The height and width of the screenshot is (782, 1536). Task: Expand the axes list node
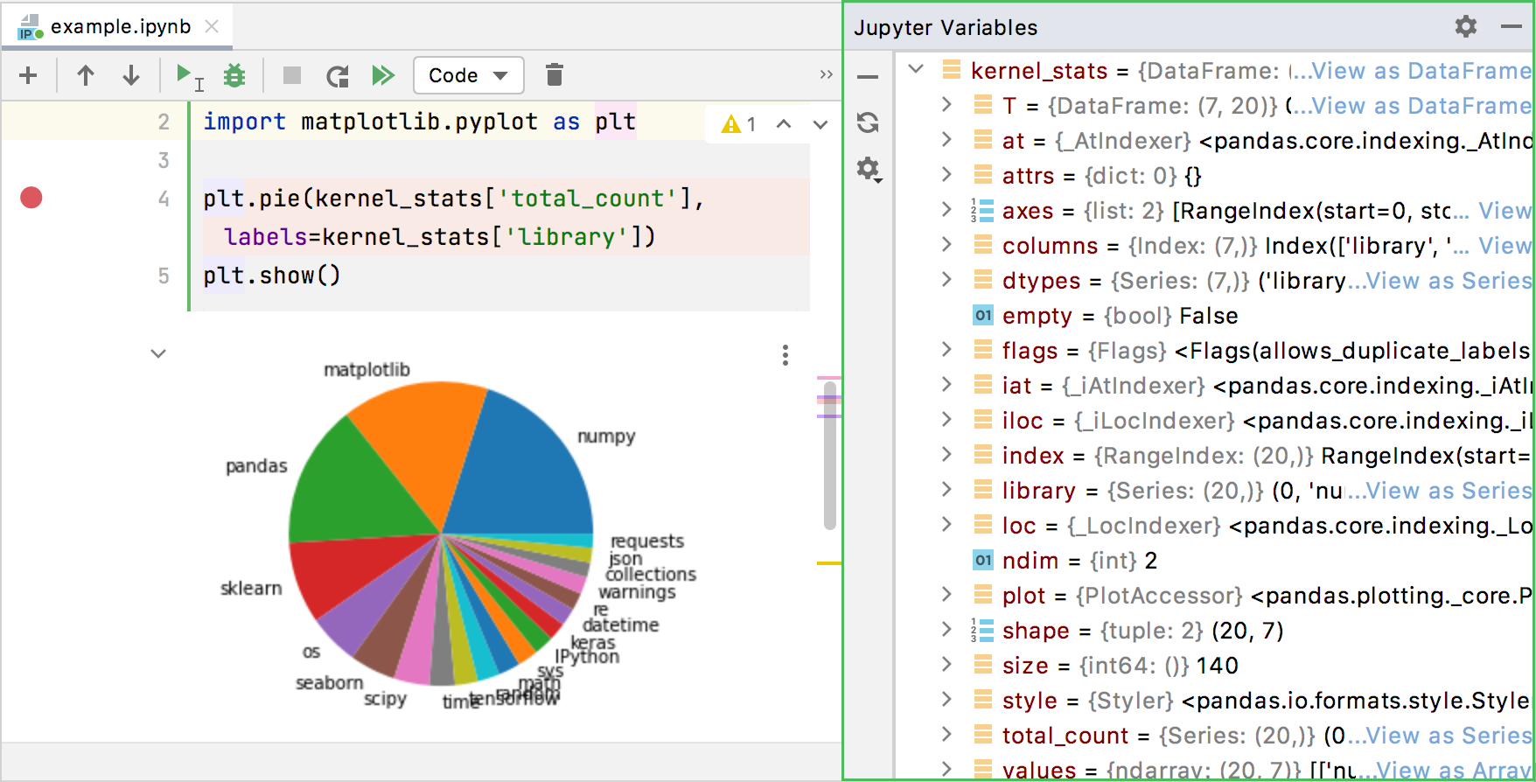click(x=946, y=210)
